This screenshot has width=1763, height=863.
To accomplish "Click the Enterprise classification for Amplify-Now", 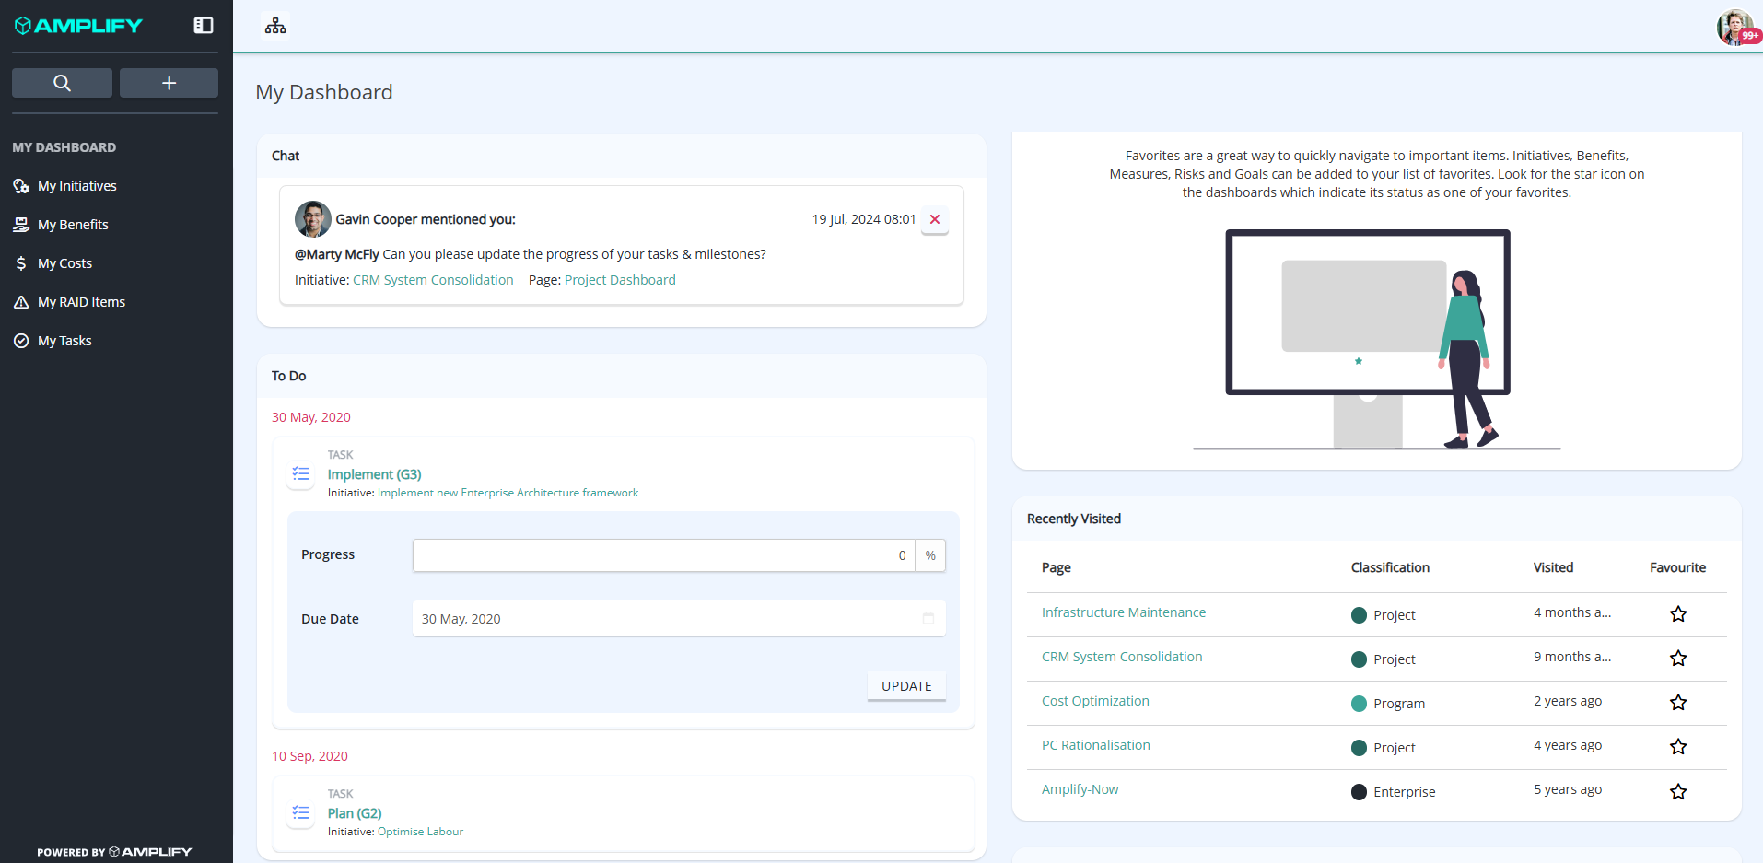I will pos(1394,792).
